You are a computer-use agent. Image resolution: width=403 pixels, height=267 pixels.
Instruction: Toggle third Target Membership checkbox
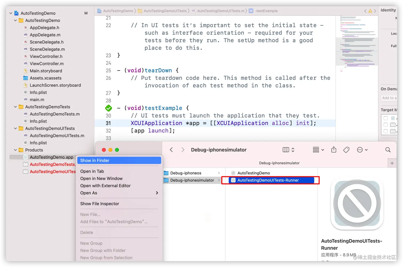click(x=385, y=131)
